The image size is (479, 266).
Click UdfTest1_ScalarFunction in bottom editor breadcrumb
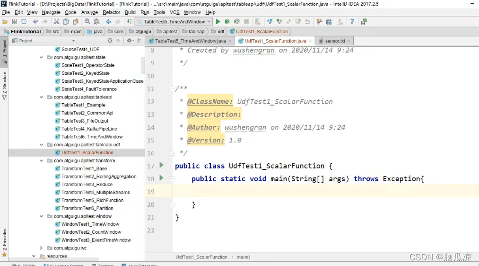(201, 257)
